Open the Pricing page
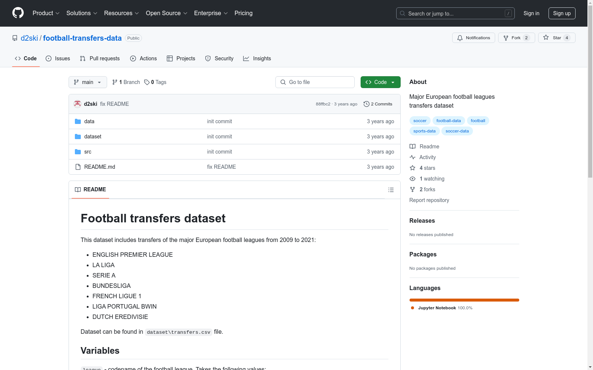The width and height of the screenshot is (593, 370). pos(244,13)
